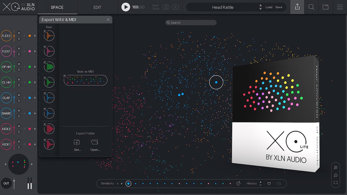Screen dimensions: 347x195
Task: Click the 169.00 tempo value
Action: pyautogui.click(x=138, y=7)
